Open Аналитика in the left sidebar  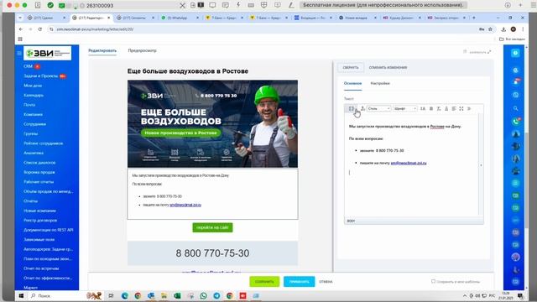tap(34, 153)
